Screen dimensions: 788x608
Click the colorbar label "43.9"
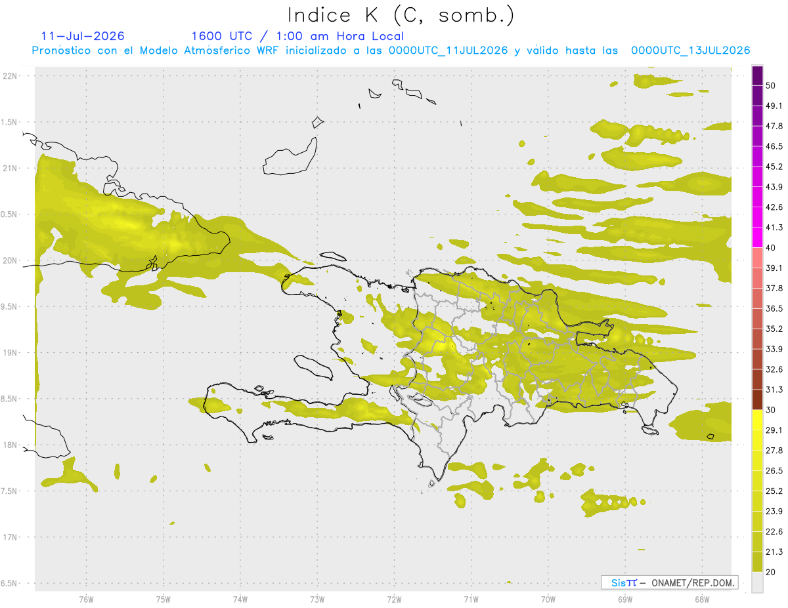pos(774,188)
